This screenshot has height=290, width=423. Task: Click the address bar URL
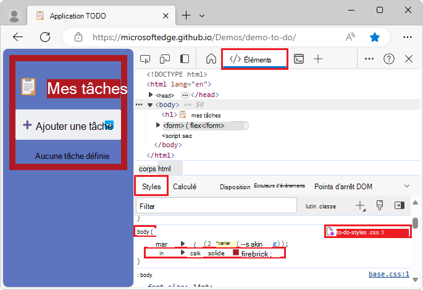pos(195,37)
